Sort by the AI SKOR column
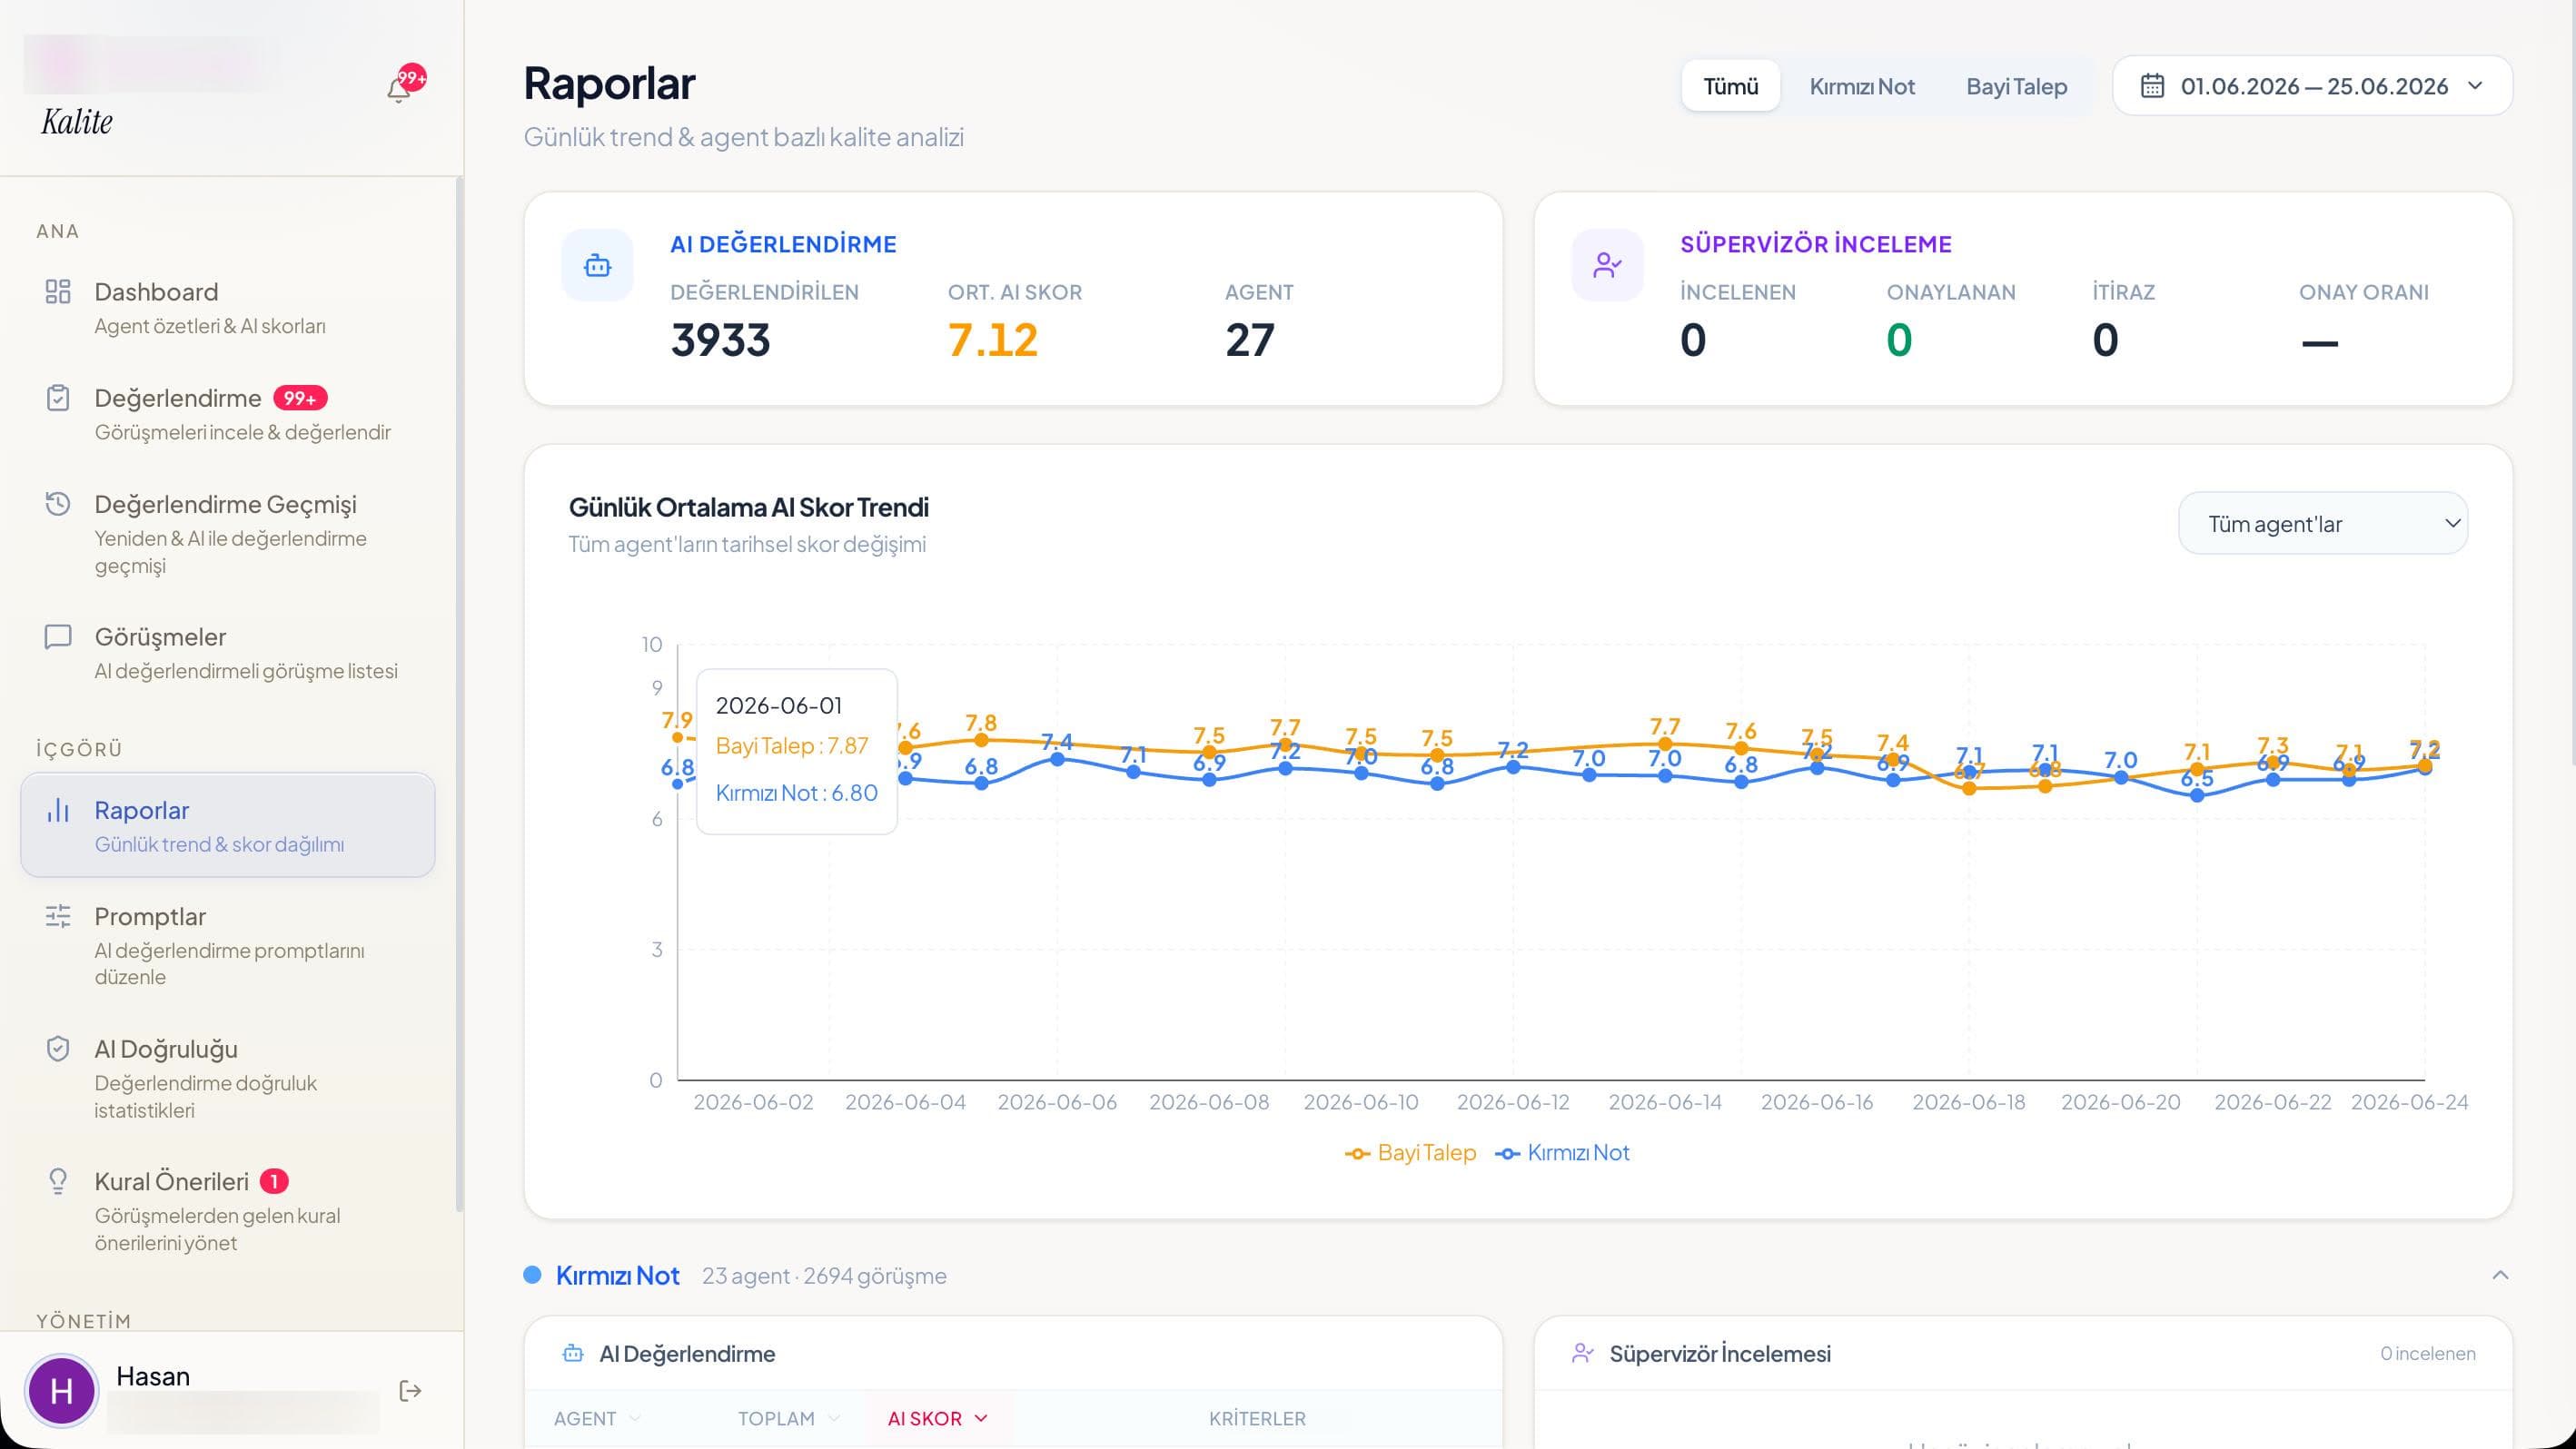Viewport: 2576px width, 1449px height. [x=938, y=1419]
